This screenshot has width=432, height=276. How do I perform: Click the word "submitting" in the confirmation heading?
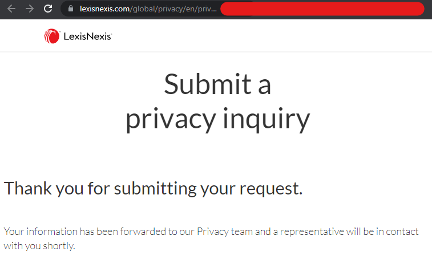point(155,189)
